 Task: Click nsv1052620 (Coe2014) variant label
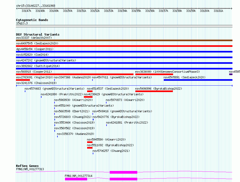click(x=32, y=55)
